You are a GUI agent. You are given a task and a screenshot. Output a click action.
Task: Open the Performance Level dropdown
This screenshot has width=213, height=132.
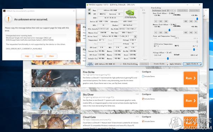(x=164, y=11)
